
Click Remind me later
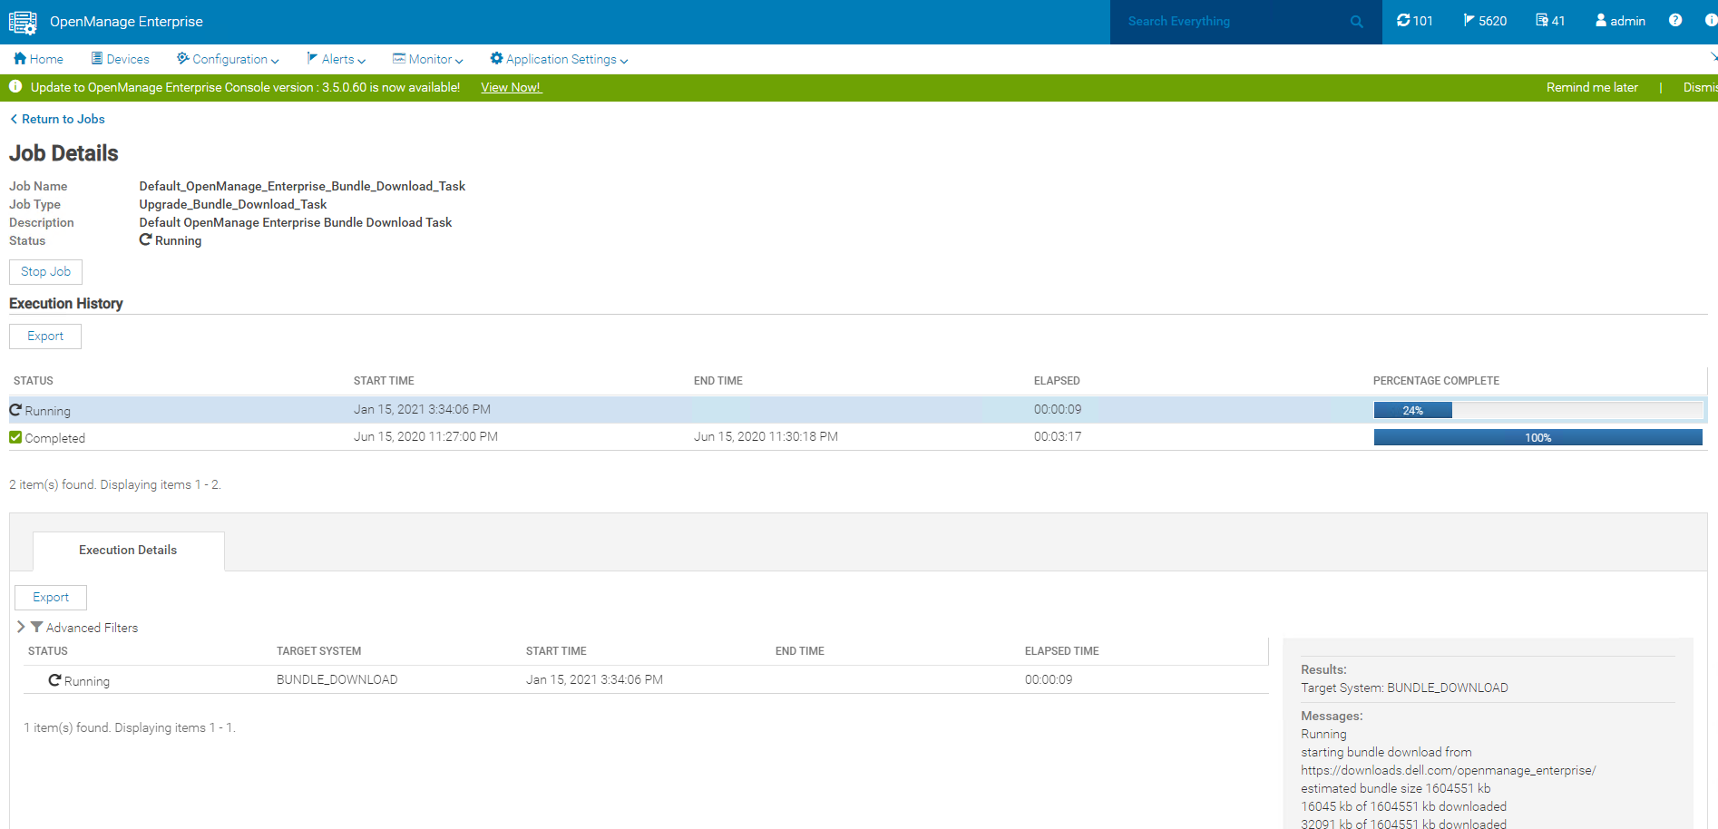[1592, 87]
